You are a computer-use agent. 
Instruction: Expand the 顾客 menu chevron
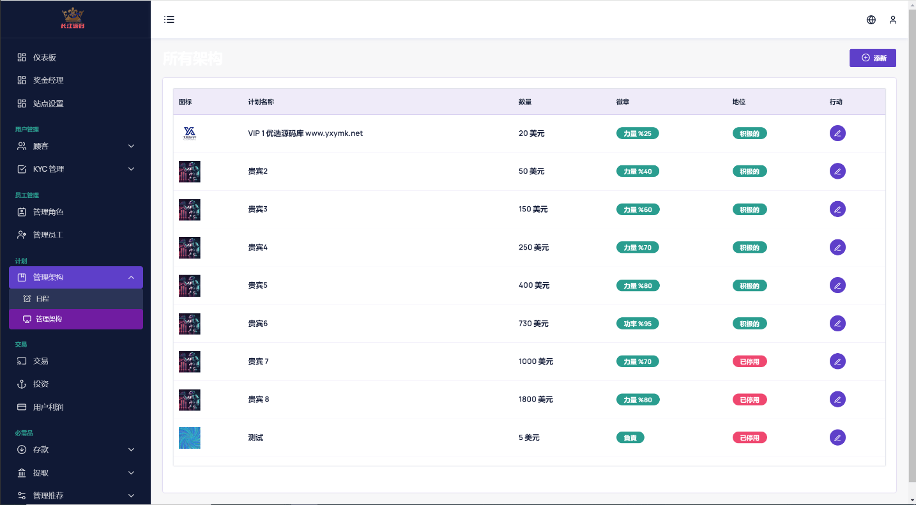coord(132,146)
